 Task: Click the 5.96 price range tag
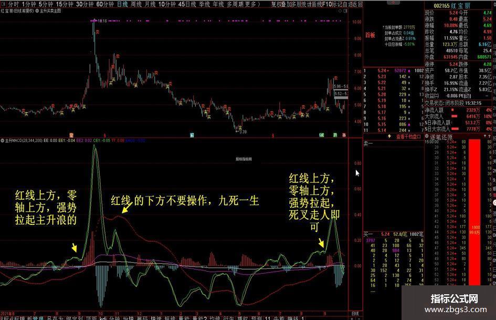pos(341,86)
